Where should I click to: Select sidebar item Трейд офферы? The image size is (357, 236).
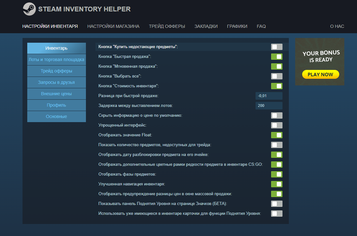(56, 71)
